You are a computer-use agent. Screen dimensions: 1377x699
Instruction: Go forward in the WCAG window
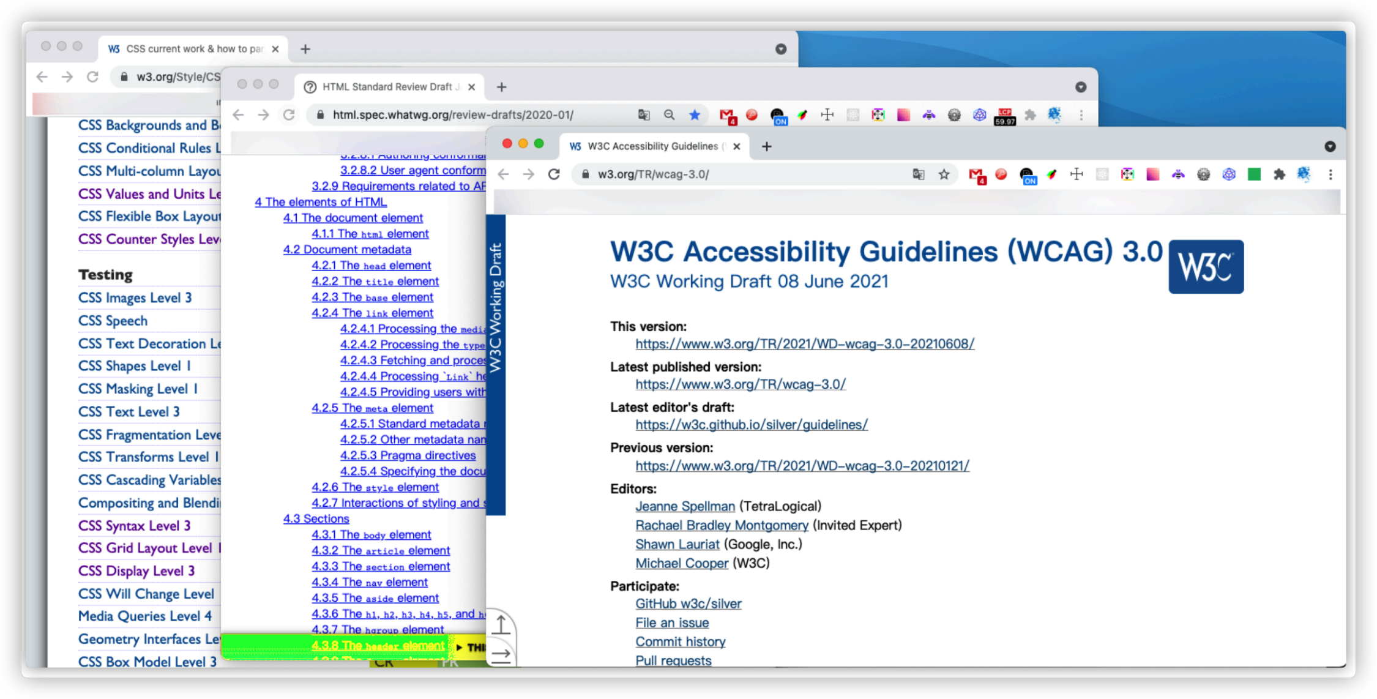click(528, 174)
